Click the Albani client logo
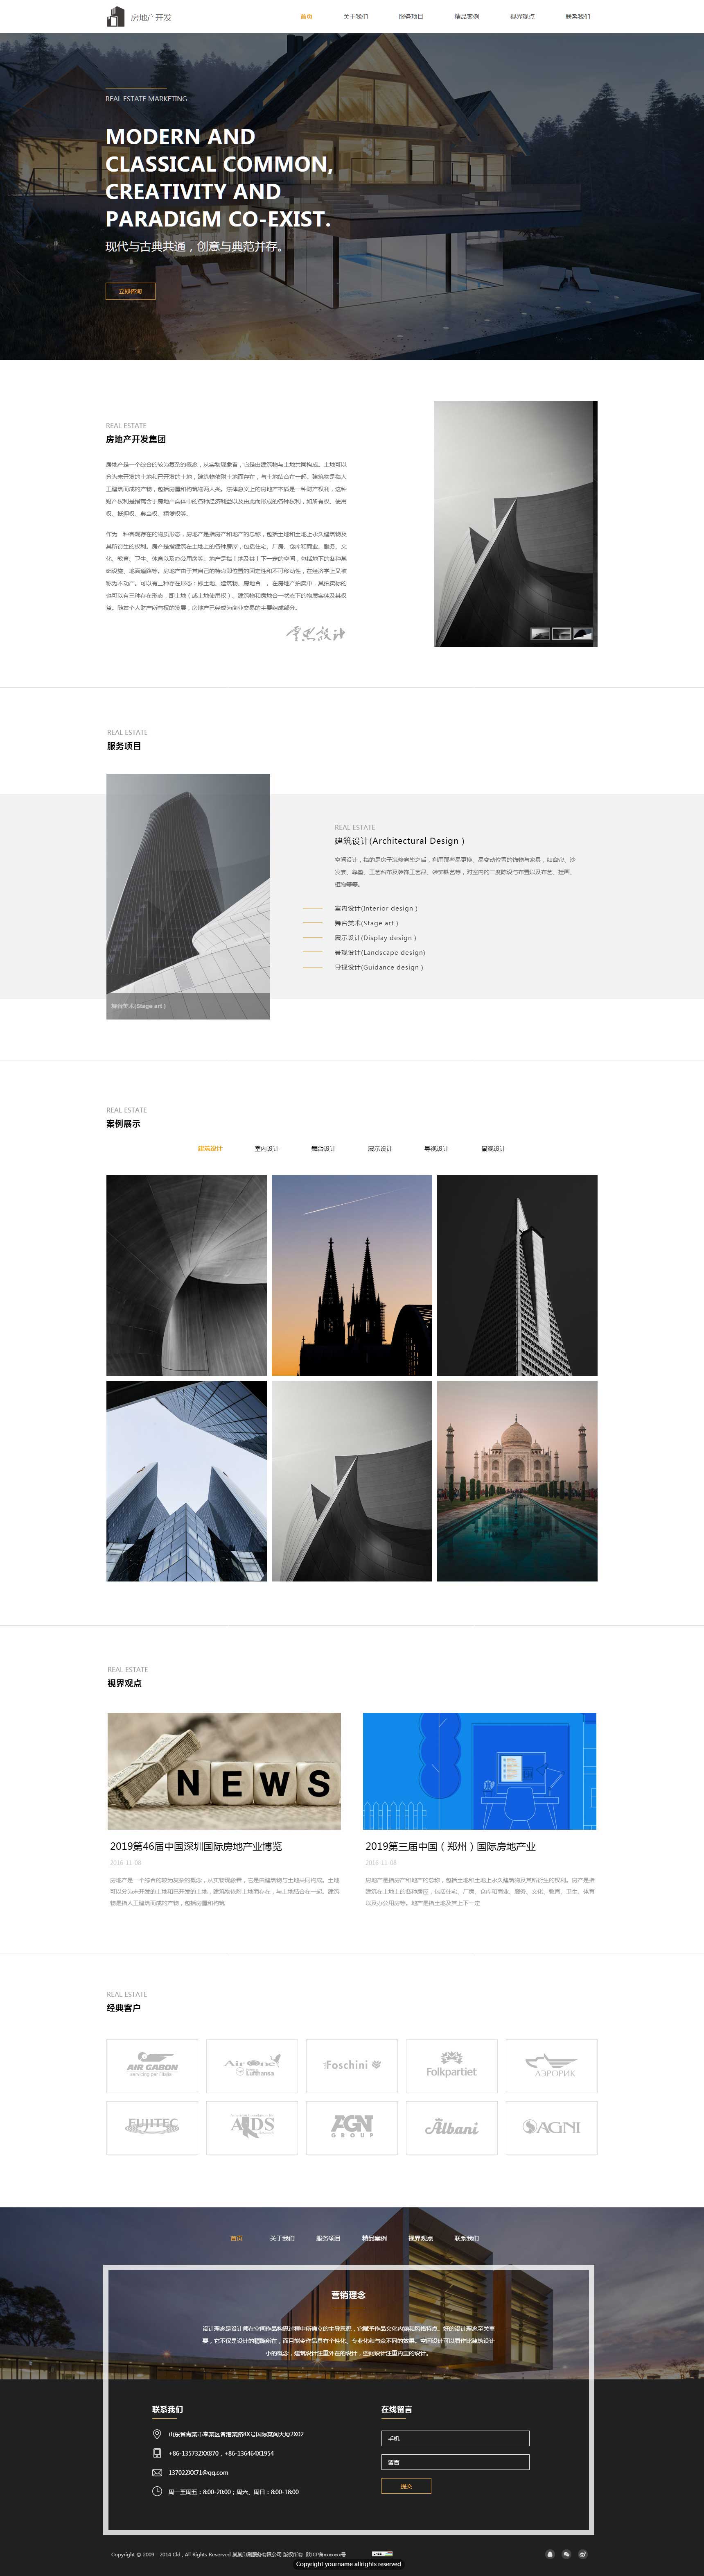704x2576 pixels. point(451,2127)
